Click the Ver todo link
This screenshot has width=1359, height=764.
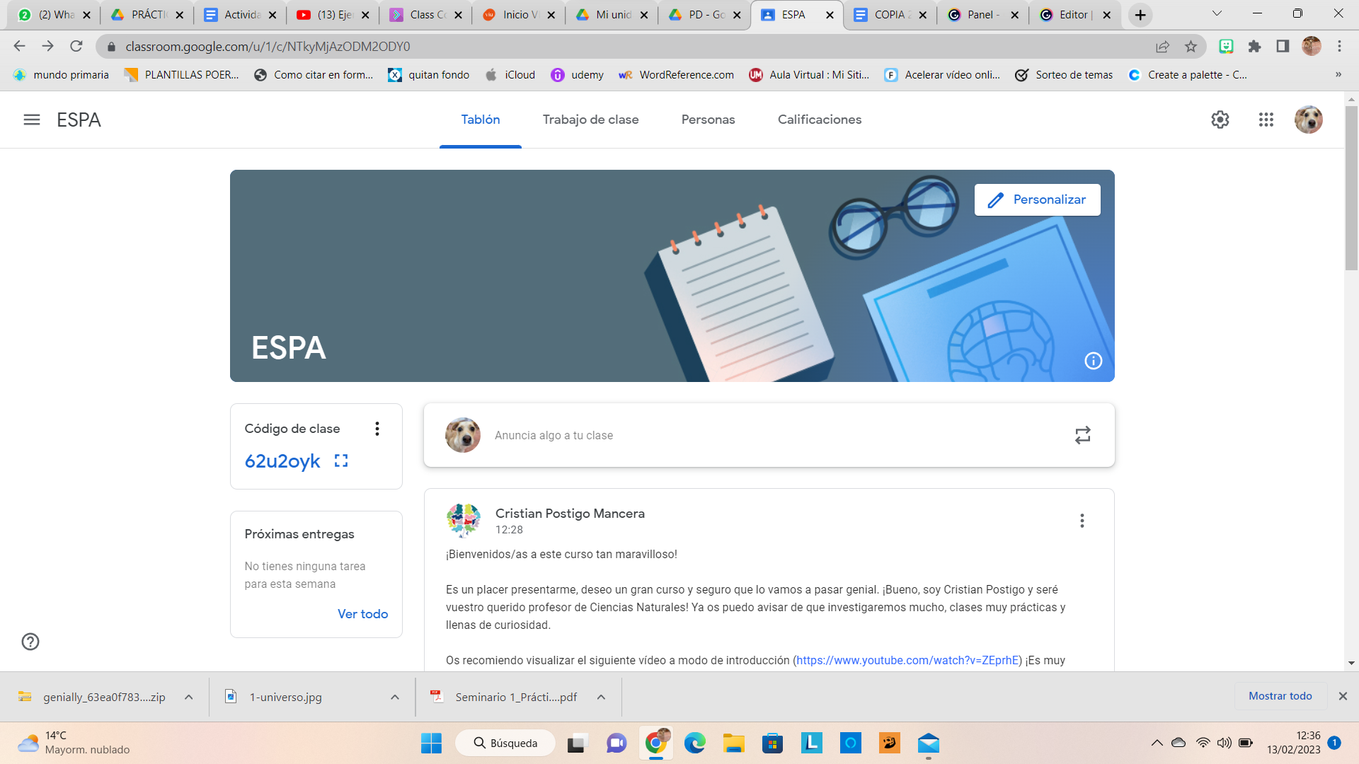[x=362, y=614]
